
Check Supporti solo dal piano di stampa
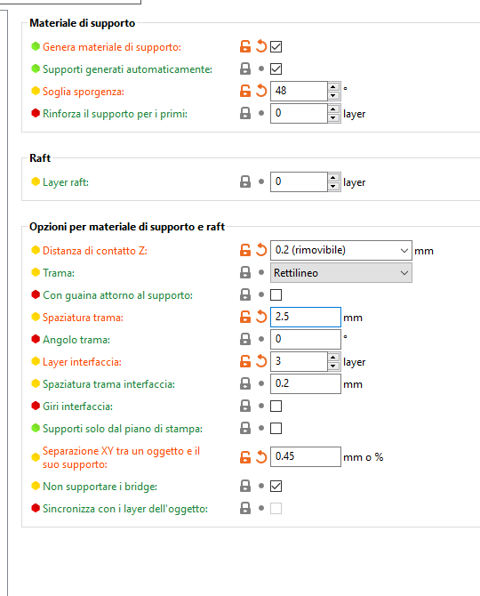click(x=276, y=429)
